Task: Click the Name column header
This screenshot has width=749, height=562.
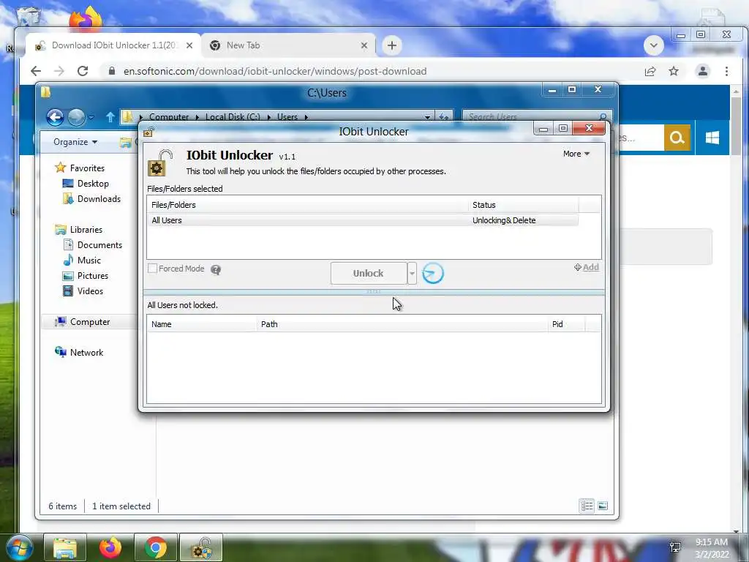Action: 202,324
